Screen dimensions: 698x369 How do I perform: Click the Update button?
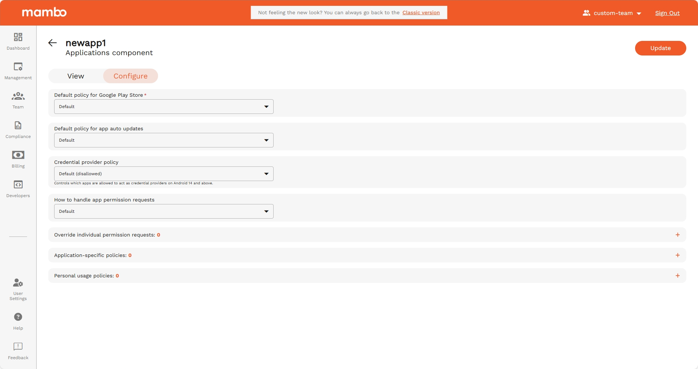[660, 48]
